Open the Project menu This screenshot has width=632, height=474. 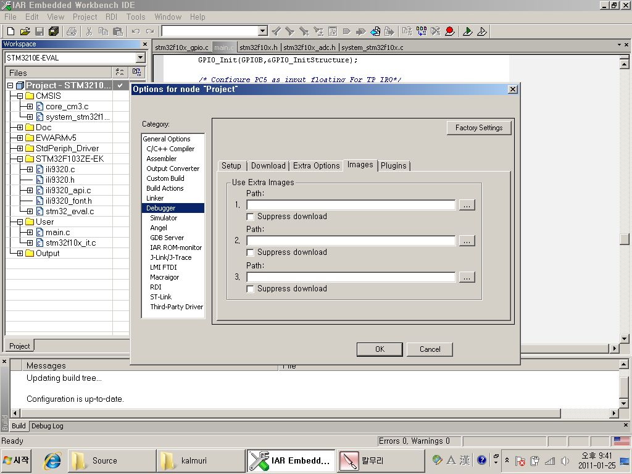point(85,17)
